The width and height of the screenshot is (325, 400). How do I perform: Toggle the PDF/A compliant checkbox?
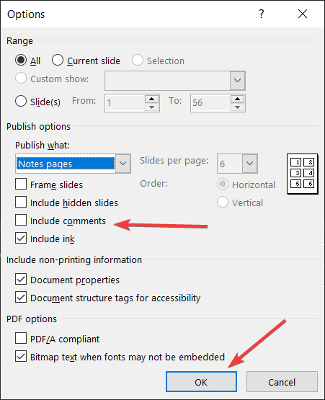click(21, 338)
